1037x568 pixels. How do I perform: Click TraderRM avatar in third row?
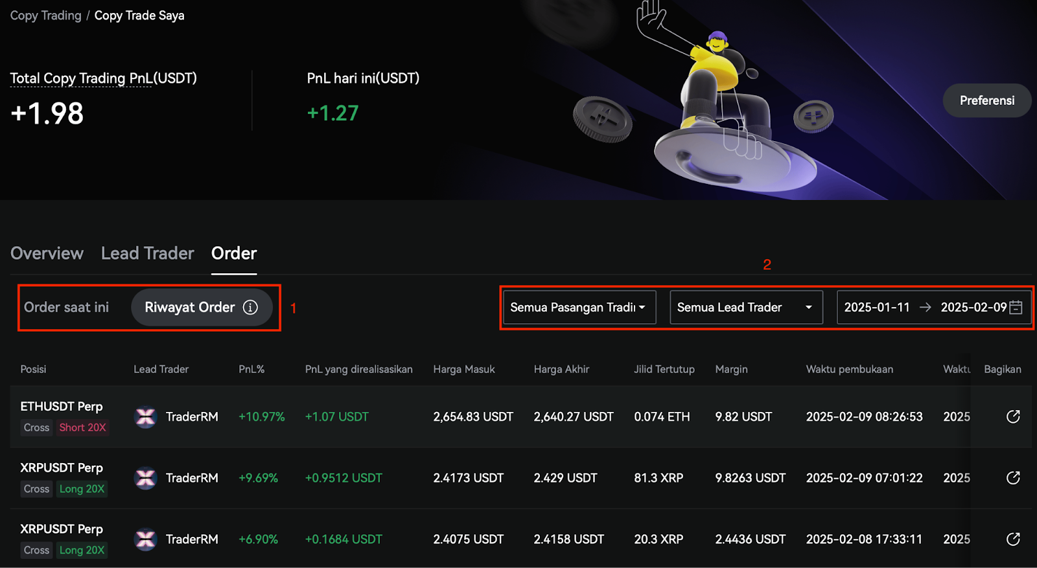pos(146,539)
